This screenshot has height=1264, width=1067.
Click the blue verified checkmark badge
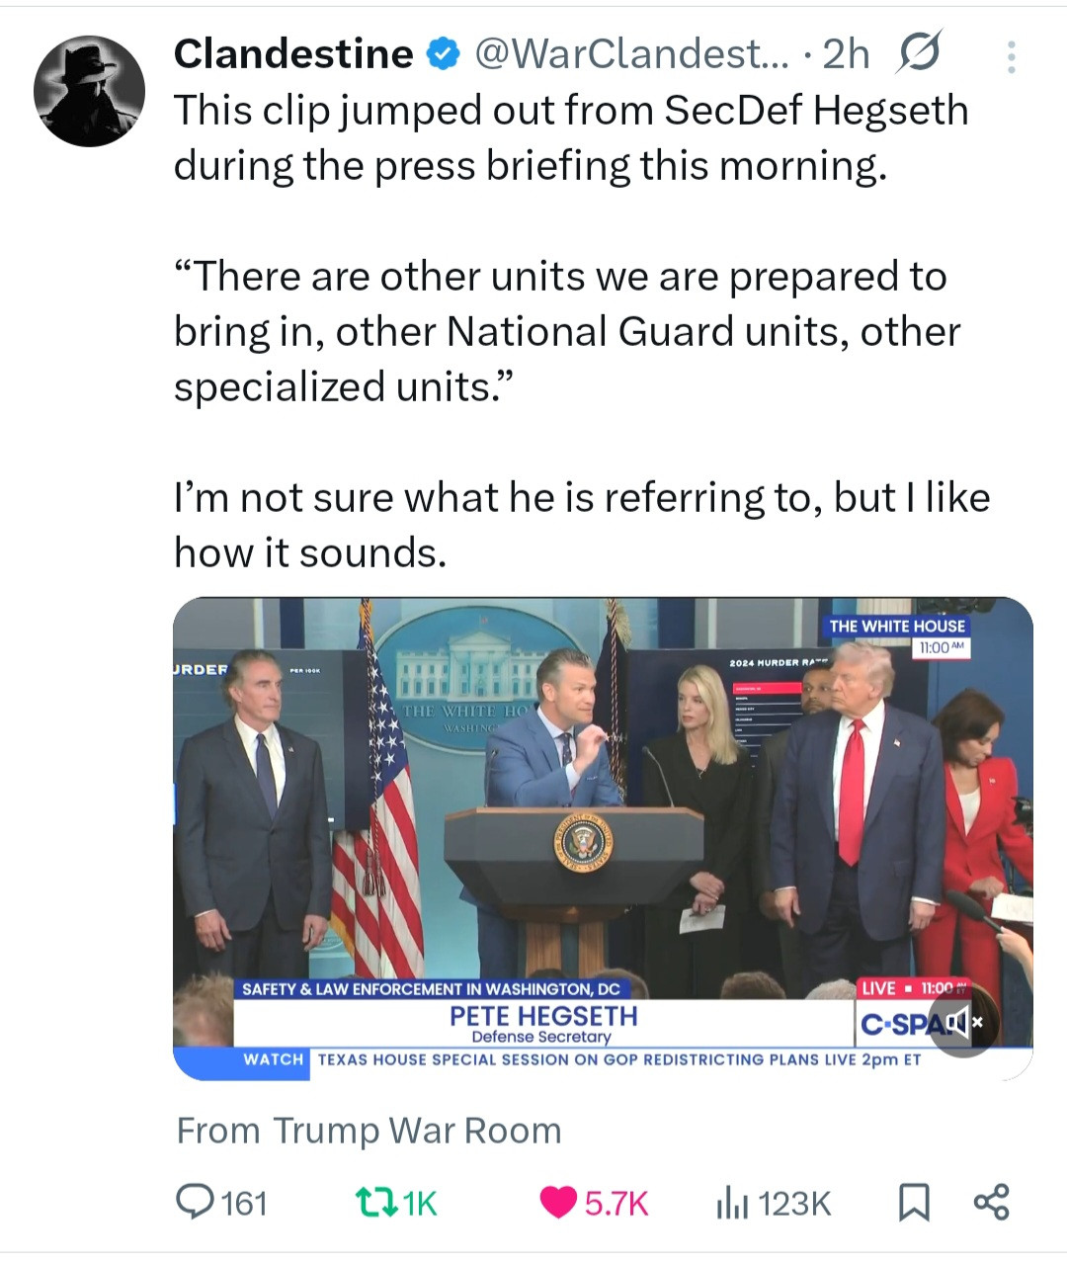tap(444, 54)
